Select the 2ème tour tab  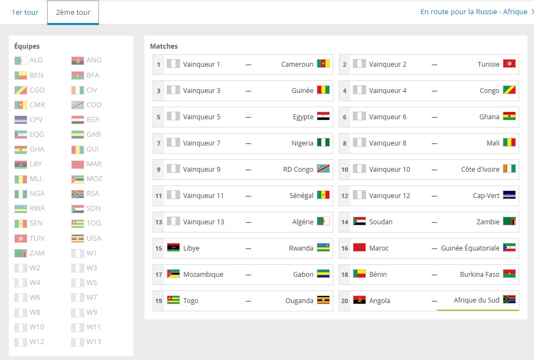coord(73,13)
